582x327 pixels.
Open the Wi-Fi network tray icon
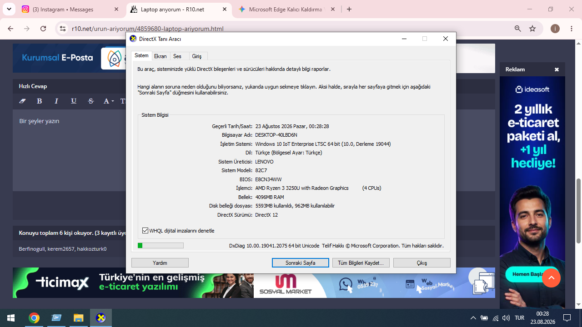coord(496,318)
